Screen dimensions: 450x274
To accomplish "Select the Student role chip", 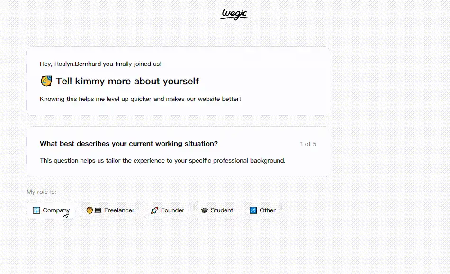I will [217, 210].
